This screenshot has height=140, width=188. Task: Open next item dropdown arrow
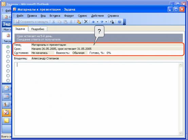106,22
